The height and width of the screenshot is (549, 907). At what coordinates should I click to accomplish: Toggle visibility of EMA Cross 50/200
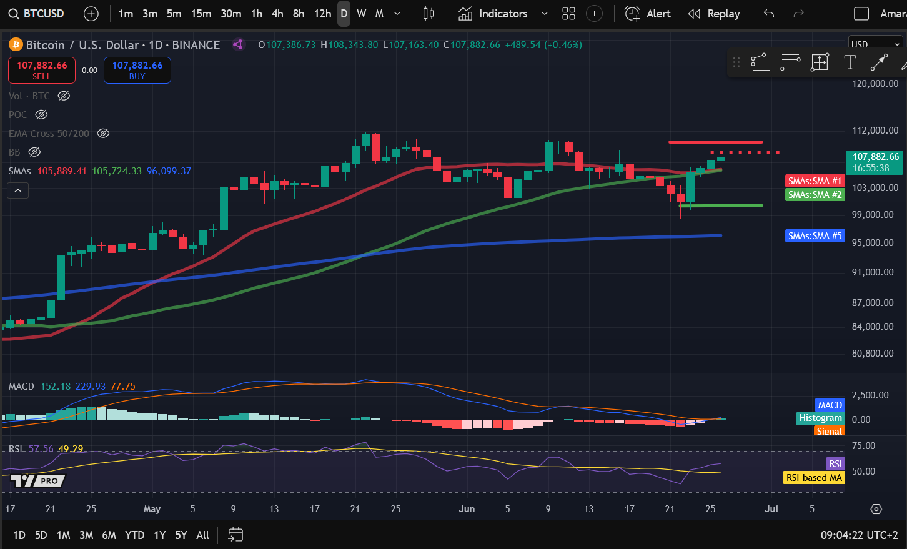104,133
